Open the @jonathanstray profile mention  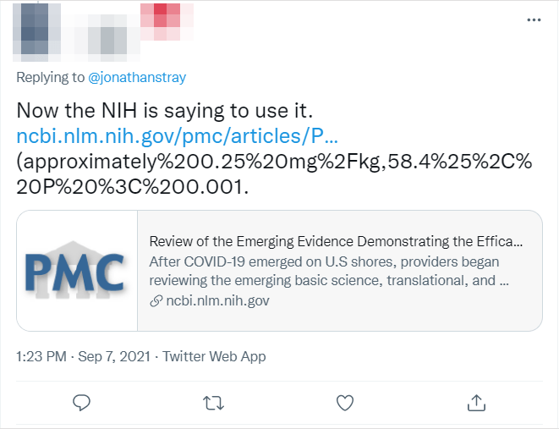[137, 77]
